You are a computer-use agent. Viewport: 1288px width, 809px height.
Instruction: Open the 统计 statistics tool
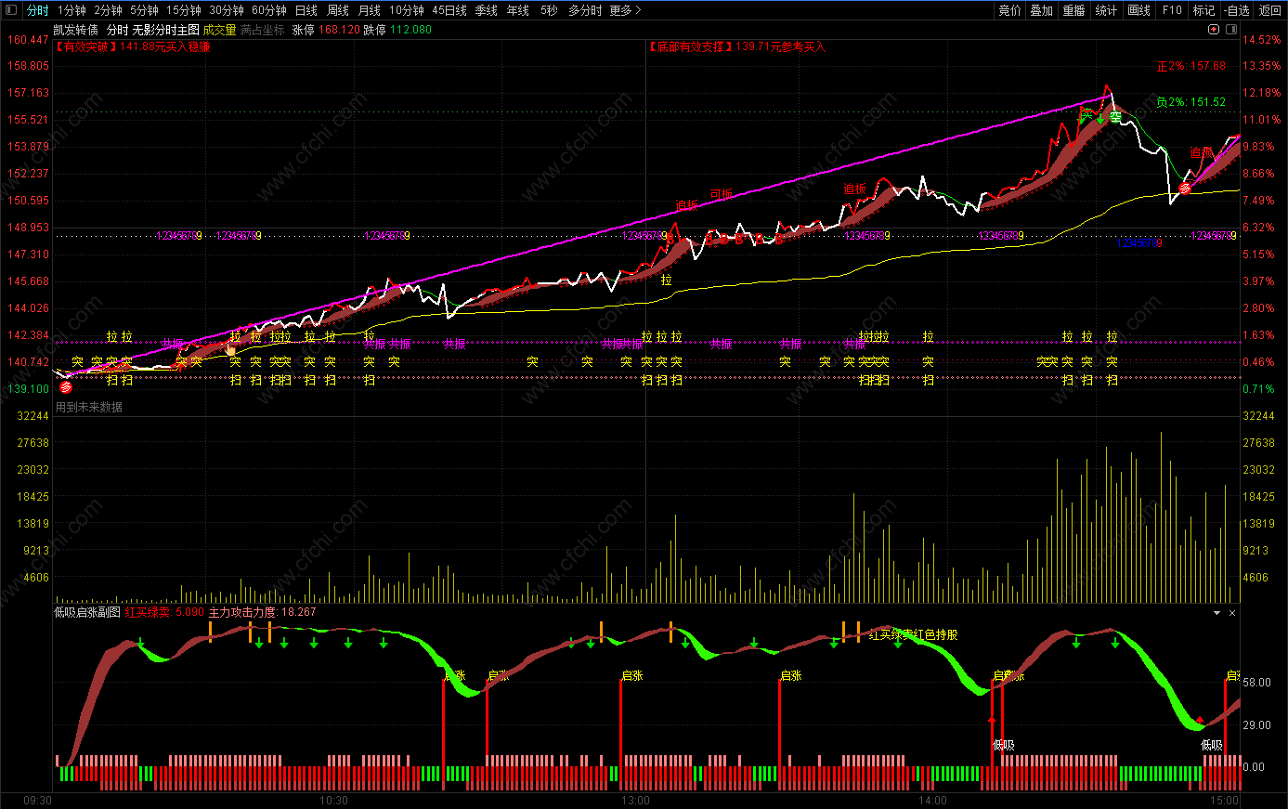1107,10
